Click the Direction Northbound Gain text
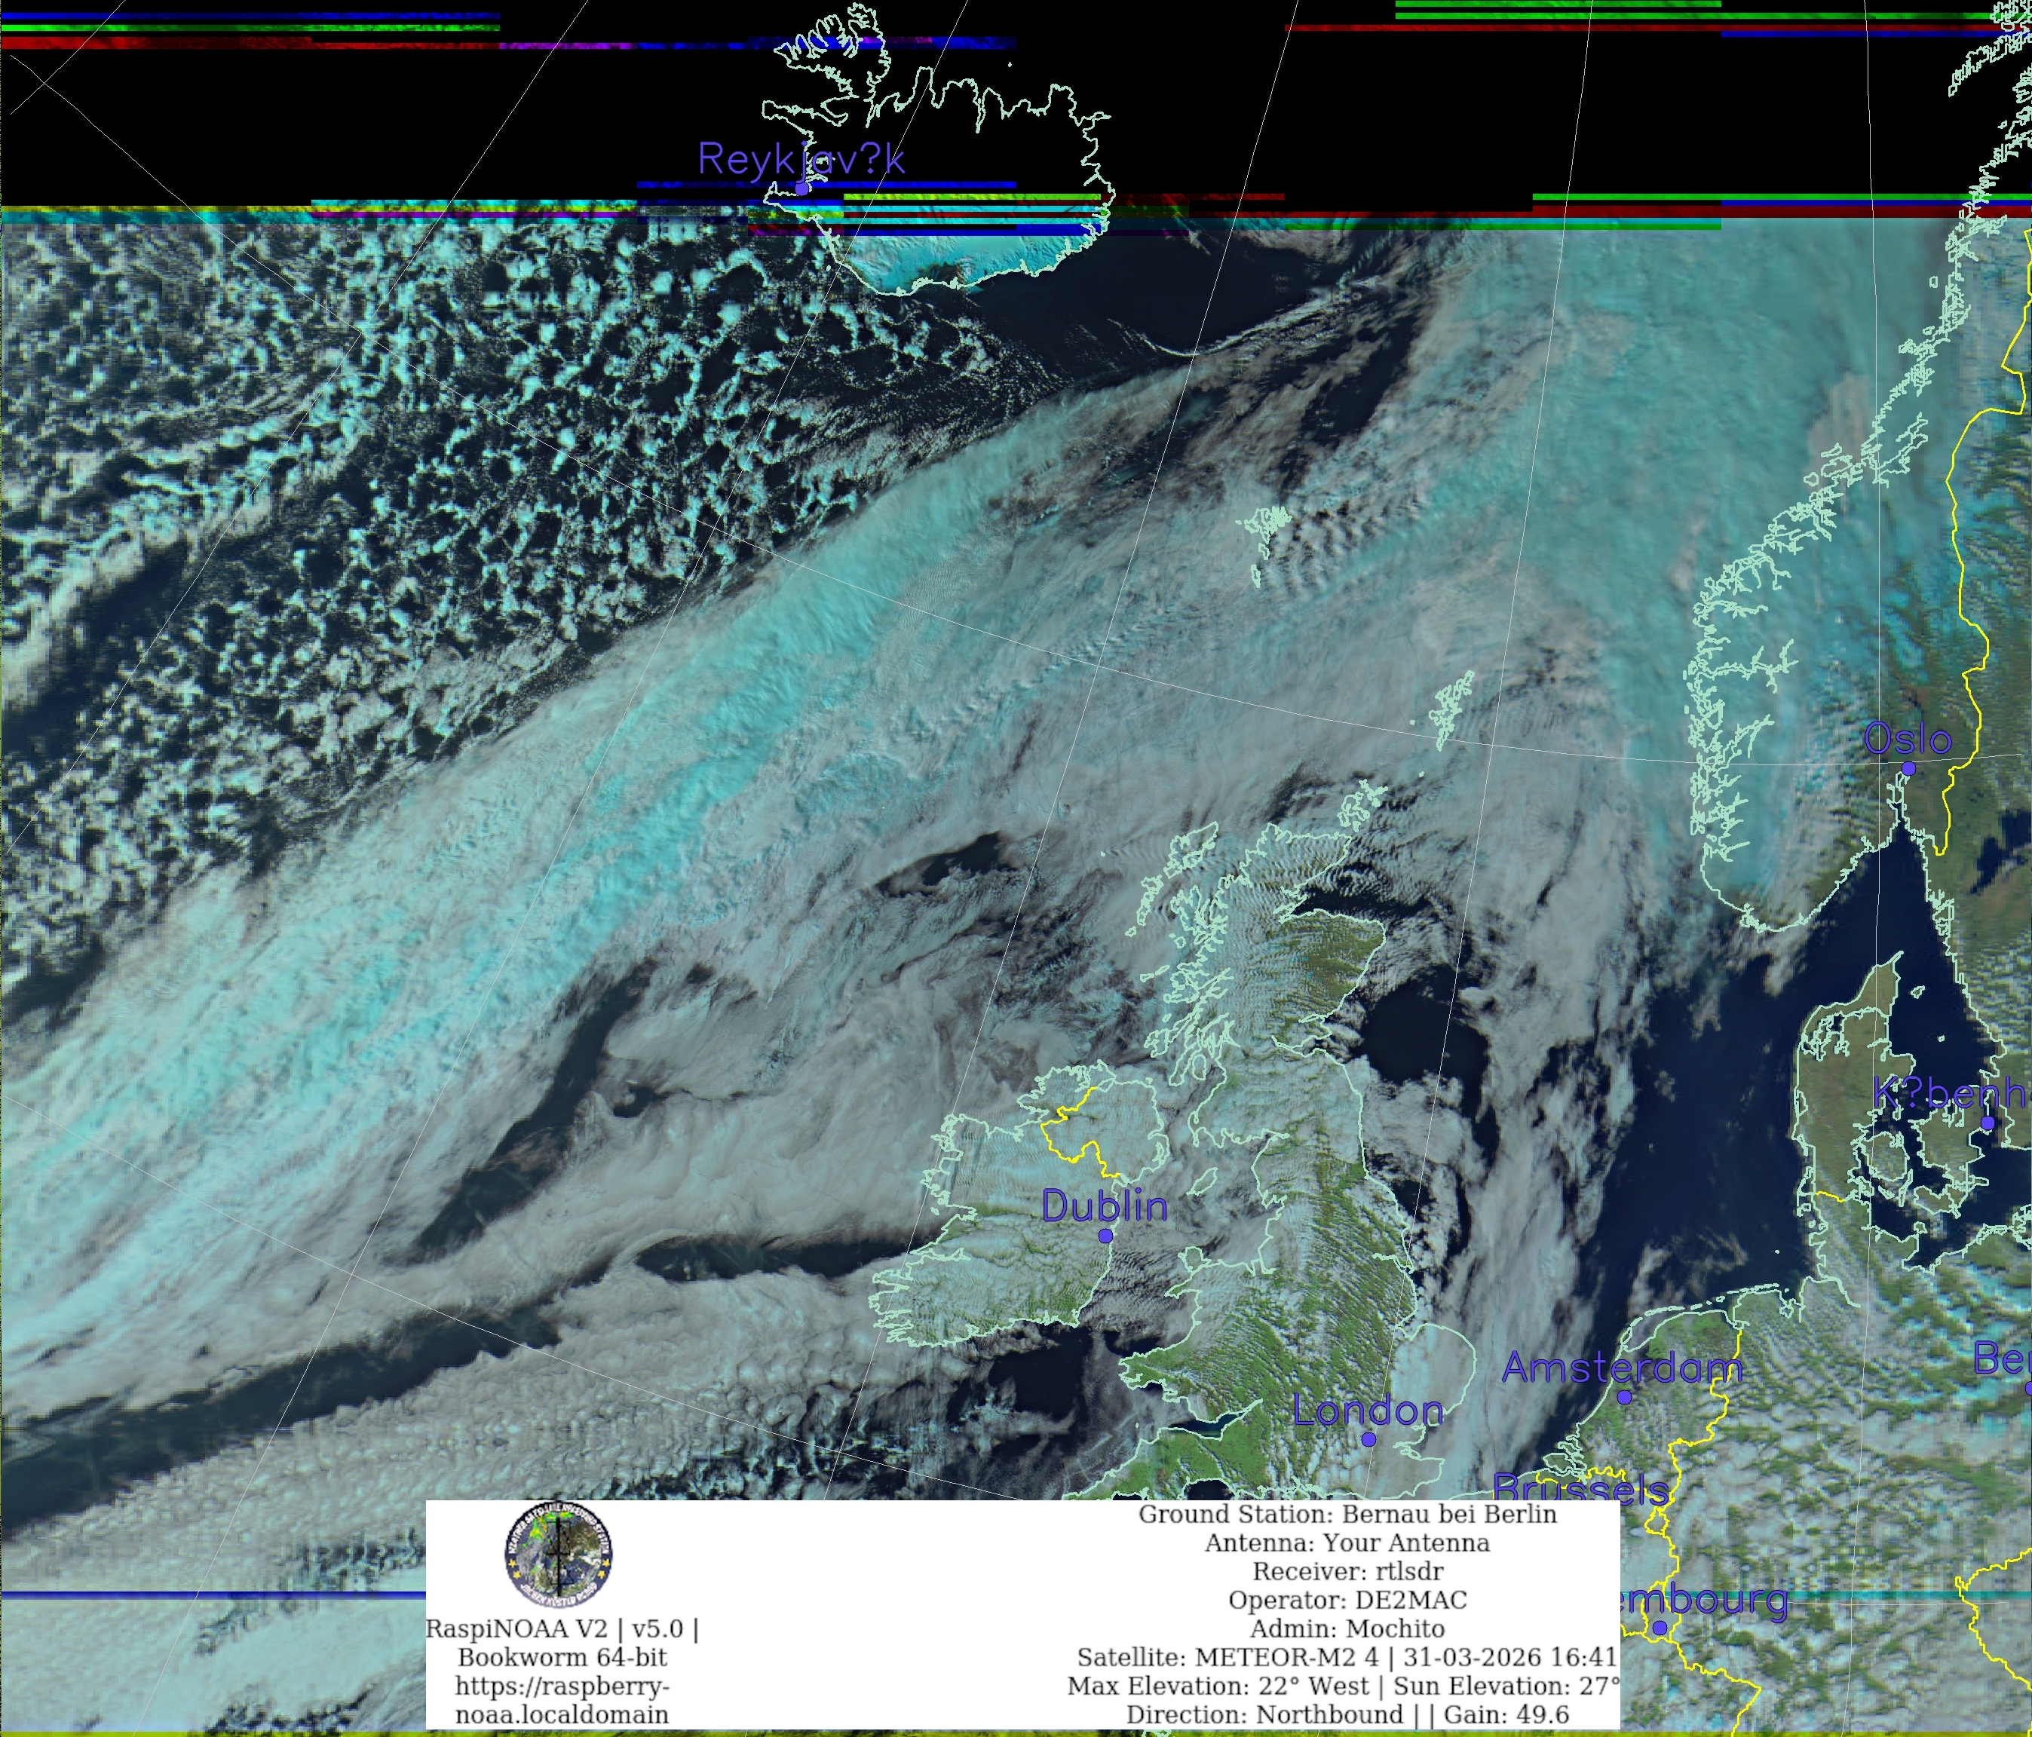 (1347, 1714)
